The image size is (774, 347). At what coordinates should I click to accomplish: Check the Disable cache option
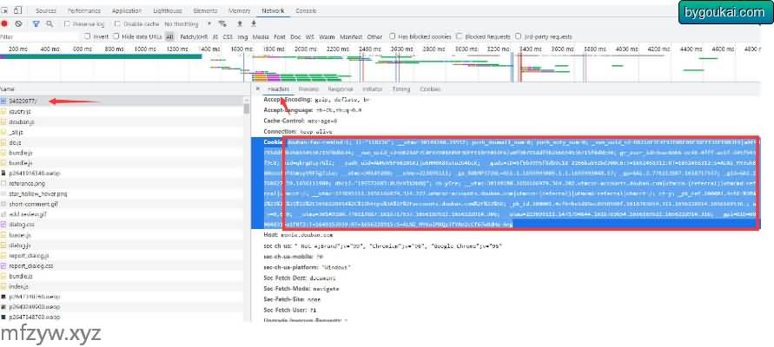click(118, 24)
